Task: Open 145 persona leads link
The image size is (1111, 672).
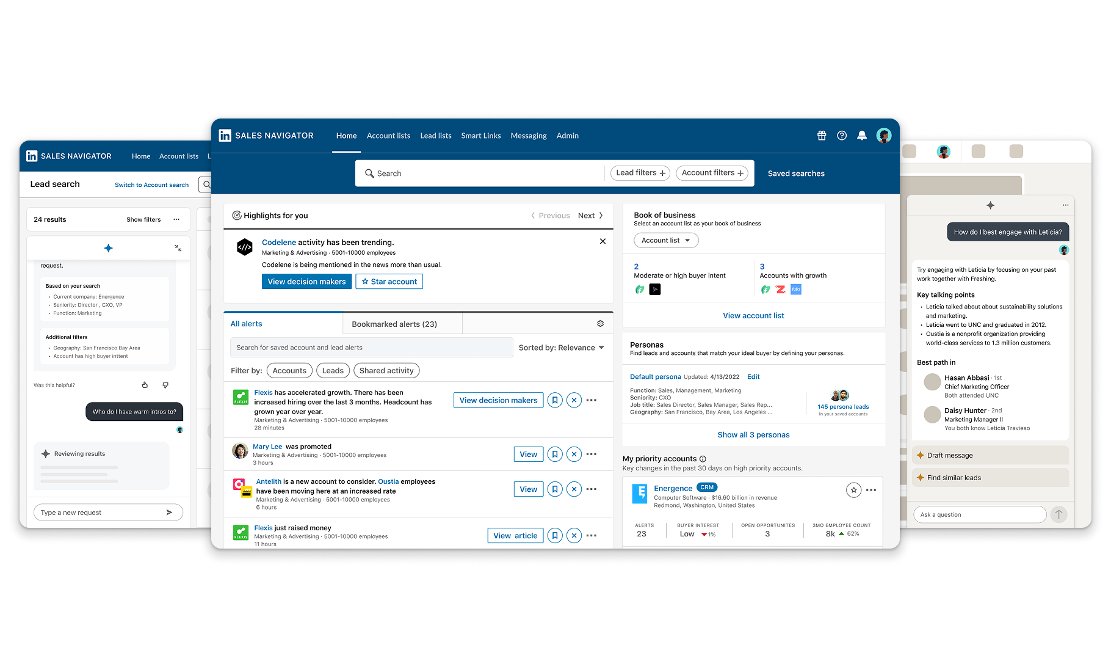Action: (843, 407)
